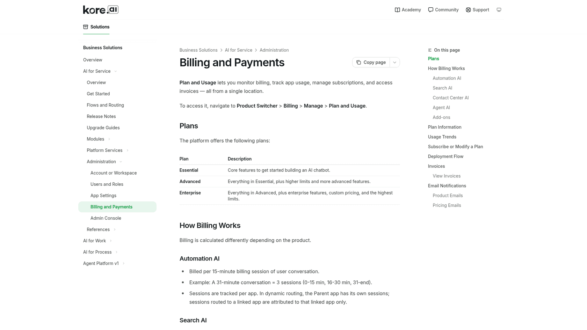Open the Academy link
Image resolution: width=587 pixels, height=330 pixels.
pyautogui.click(x=408, y=10)
